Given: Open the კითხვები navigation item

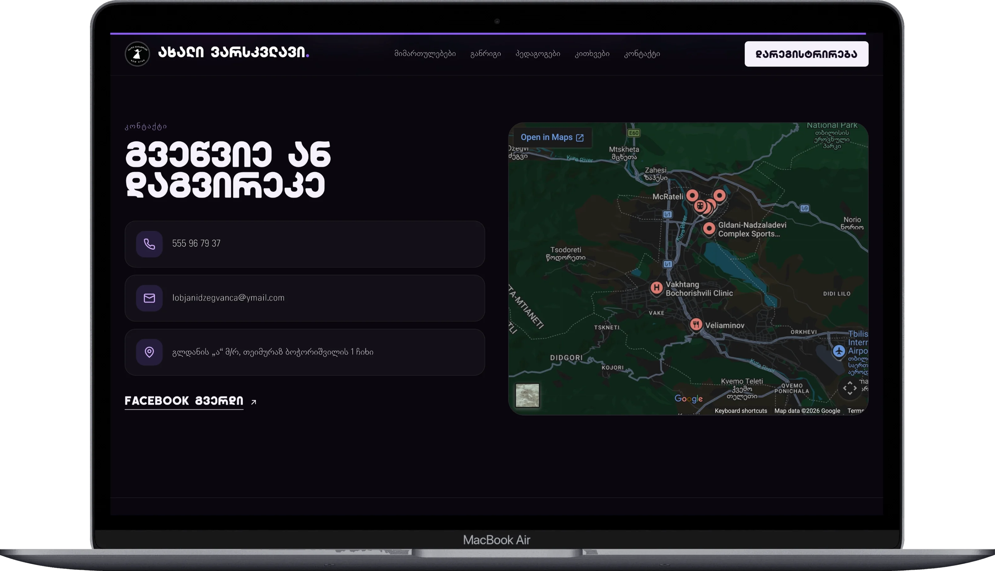Looking at the screenshot, I should tap(592, 54).
